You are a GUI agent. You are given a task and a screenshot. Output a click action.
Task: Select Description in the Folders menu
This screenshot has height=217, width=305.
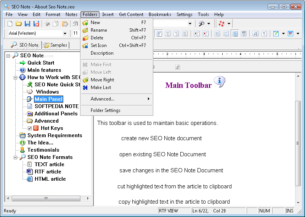tap(117, 53)
